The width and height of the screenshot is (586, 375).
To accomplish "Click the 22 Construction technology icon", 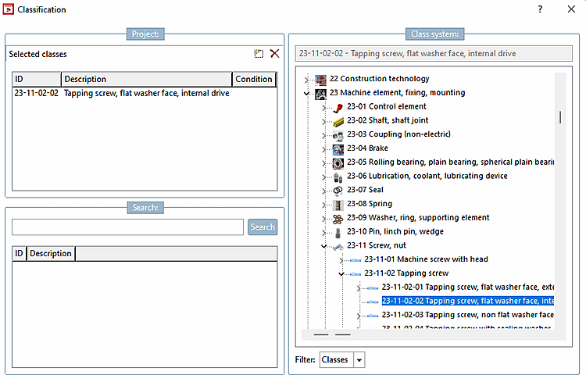I will pyautogui.click(x=320, y=80).
